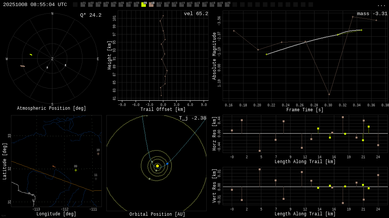Select station 11 marker on the map

(x=96, y=179)
